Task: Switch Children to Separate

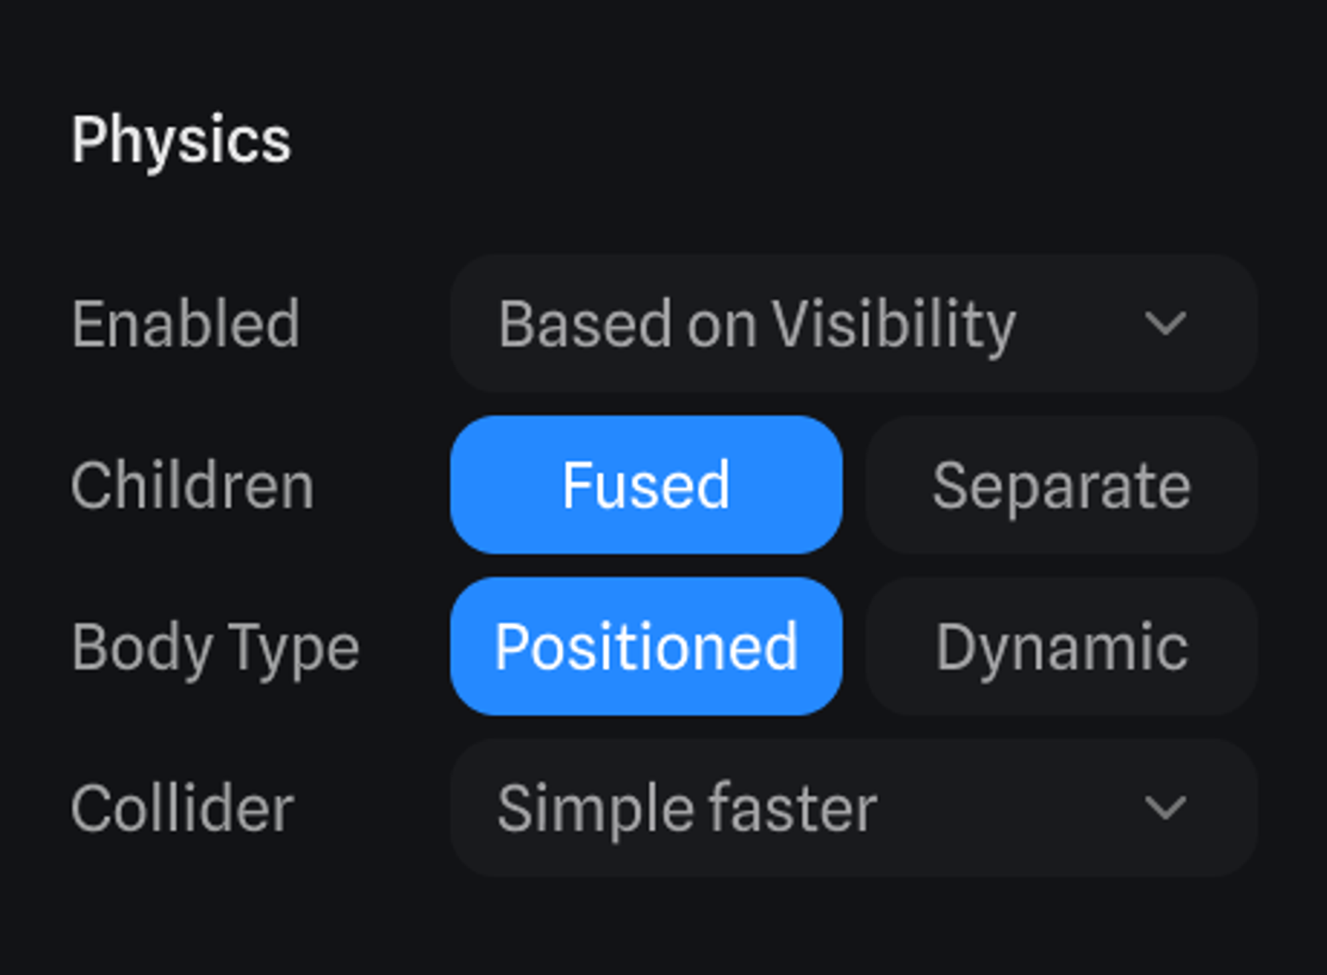Action: [x=1062, y=485]
